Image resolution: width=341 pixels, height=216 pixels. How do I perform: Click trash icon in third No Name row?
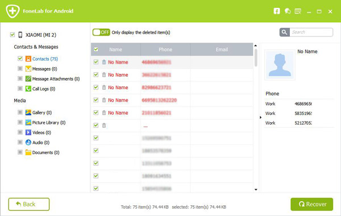pyautogui.click(x=104, y=88)
